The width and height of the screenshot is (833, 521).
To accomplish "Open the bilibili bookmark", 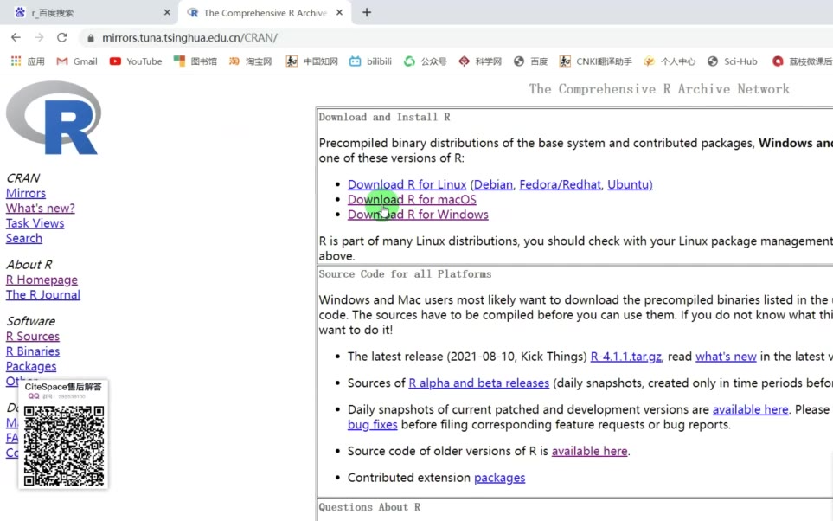I will pos(370,61).
